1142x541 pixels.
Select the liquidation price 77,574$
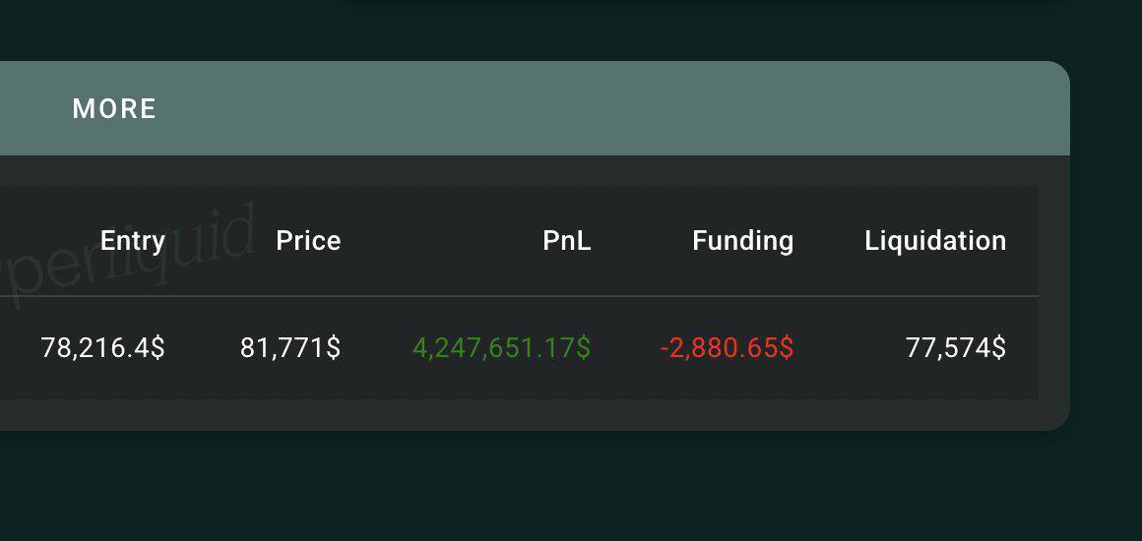pos(955,347)
